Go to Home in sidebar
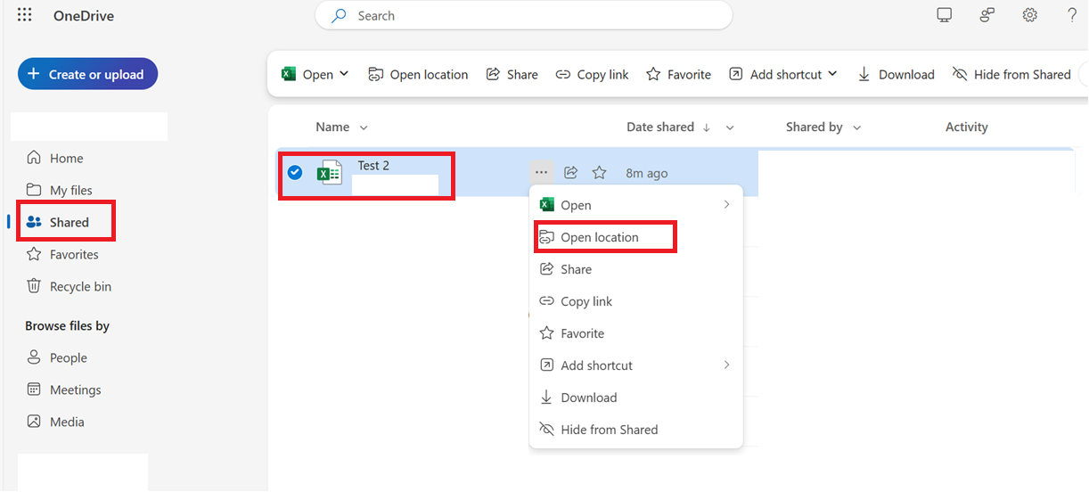 click(x=56, y=158)
